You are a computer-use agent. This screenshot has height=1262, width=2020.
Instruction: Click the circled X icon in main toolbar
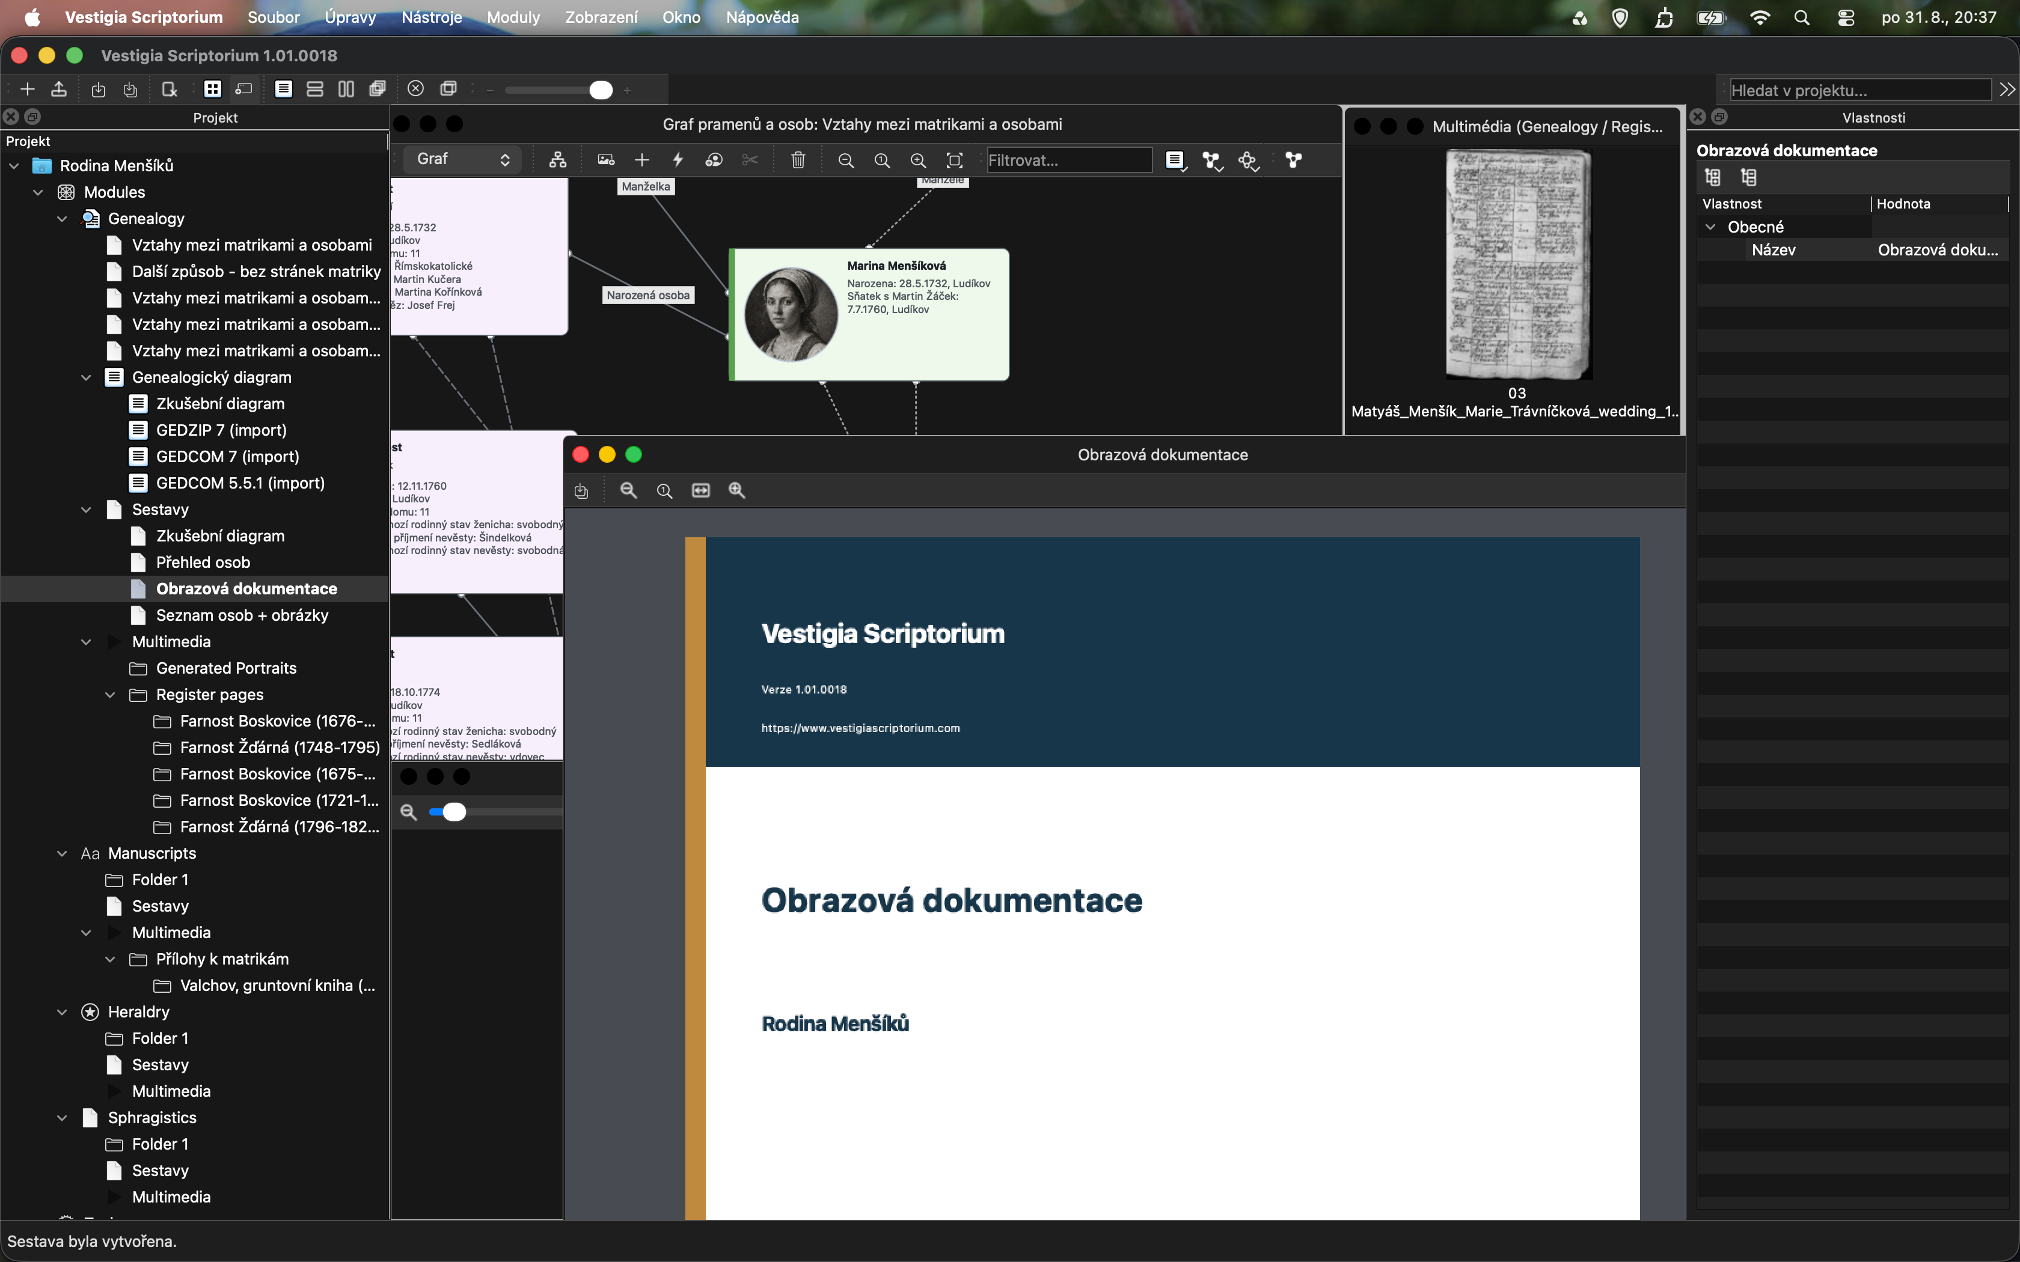[x=415, y=88]
